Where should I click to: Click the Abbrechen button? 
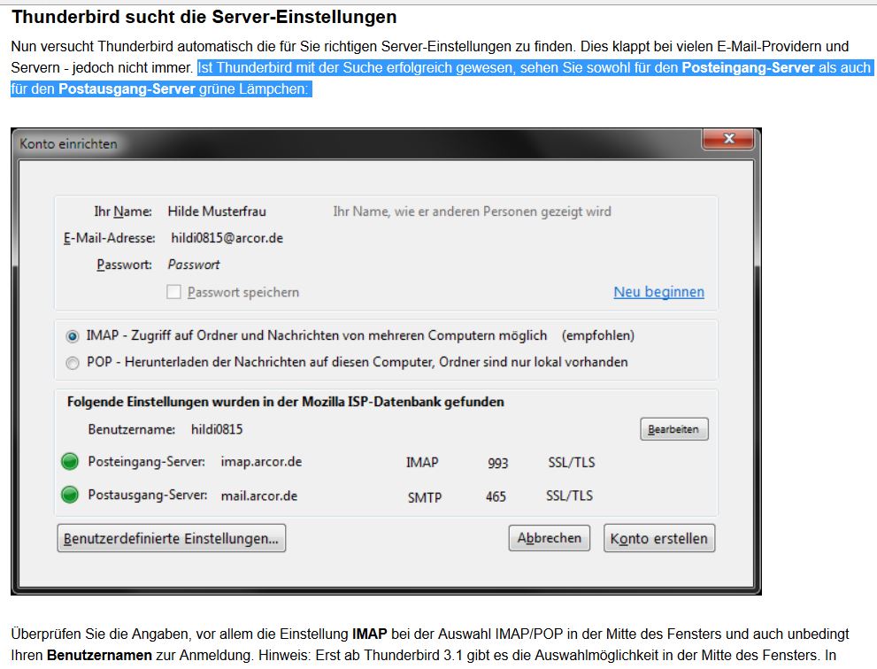tap(550, 538)
